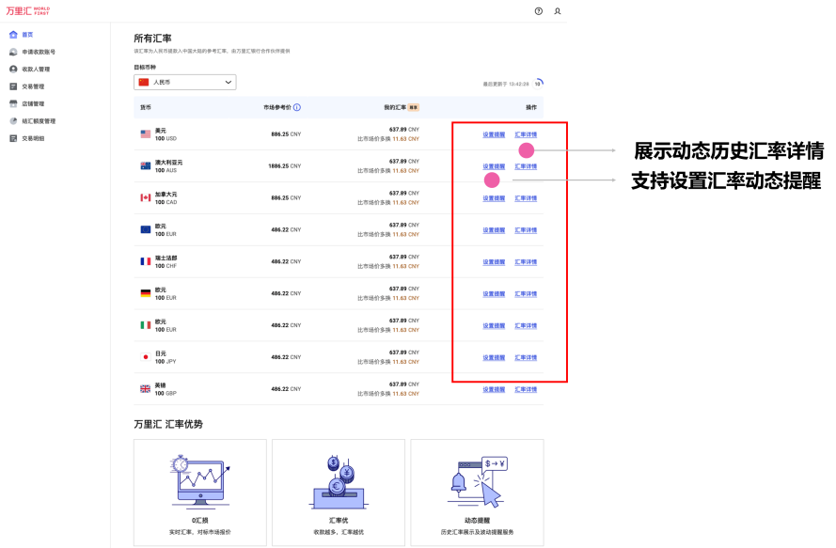
Task: Click the info icon next to 市场参考价
Action: pyautogui.click(x=297, y=107)
